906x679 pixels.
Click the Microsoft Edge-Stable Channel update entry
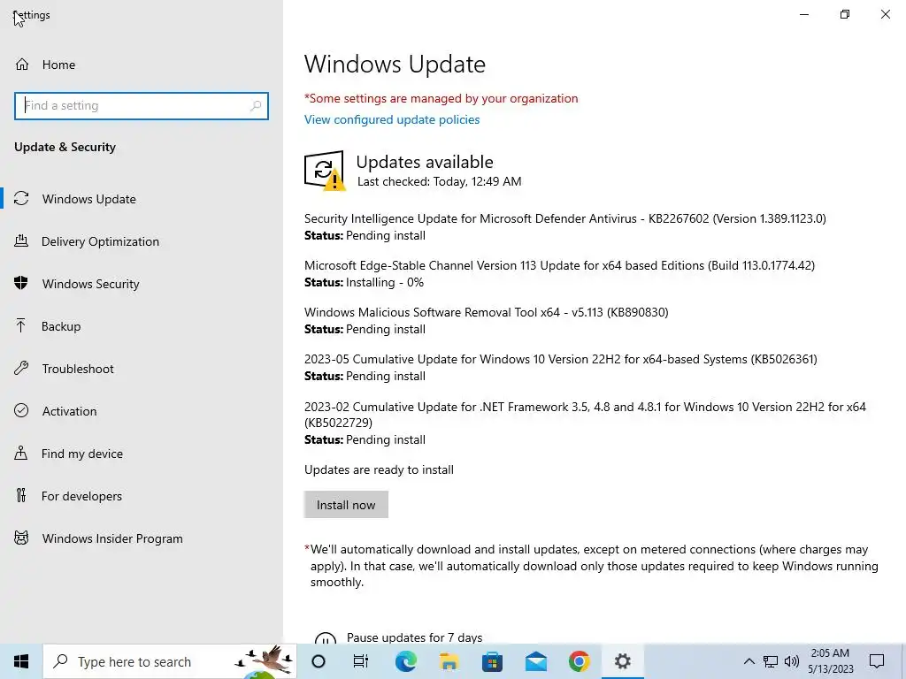(559, 265)
